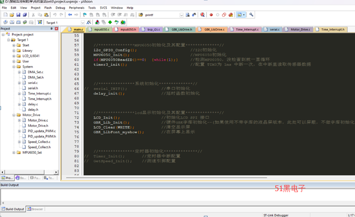Insert a bookmark with the flag icon
355x217 pixels.
coord(85,15)
